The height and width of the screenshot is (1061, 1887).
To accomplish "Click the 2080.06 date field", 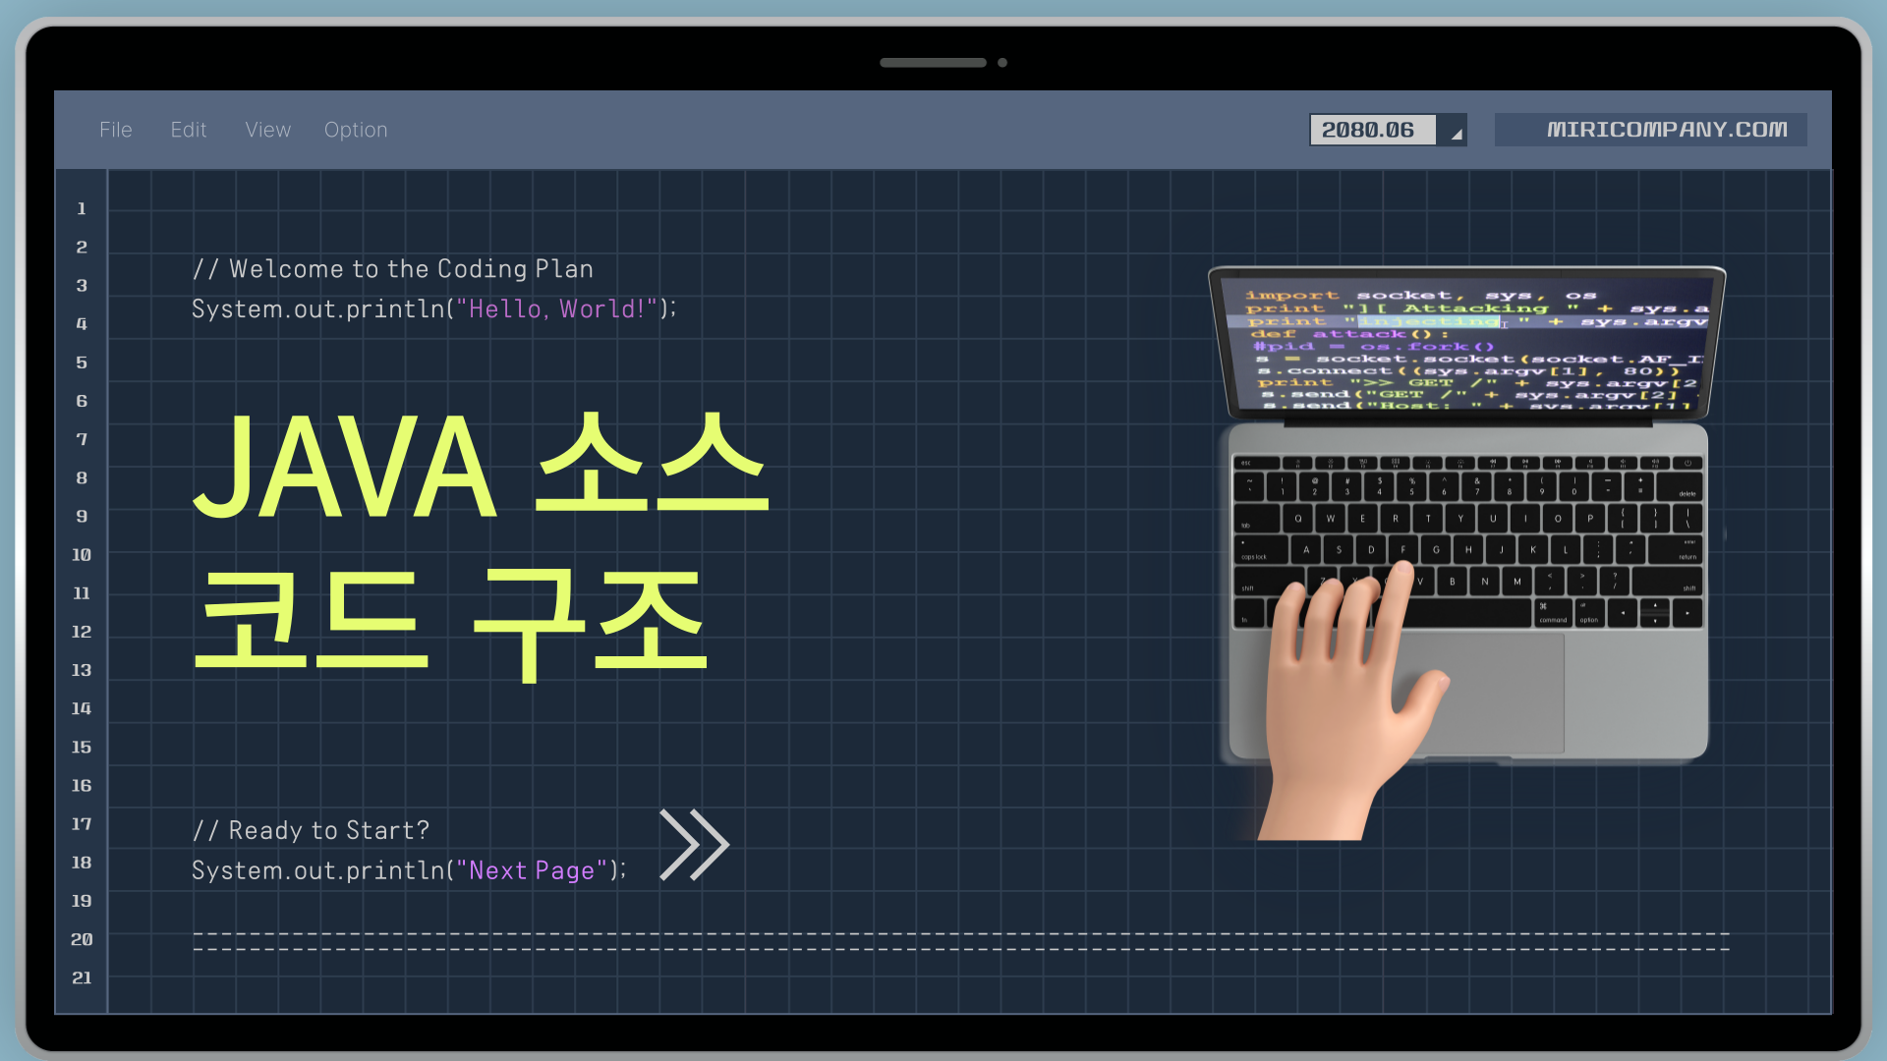I will 1370,130.
